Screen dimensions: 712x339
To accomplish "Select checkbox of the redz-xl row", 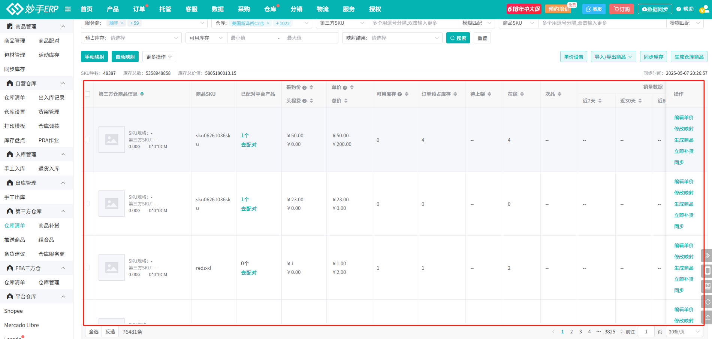I will 87,268.
